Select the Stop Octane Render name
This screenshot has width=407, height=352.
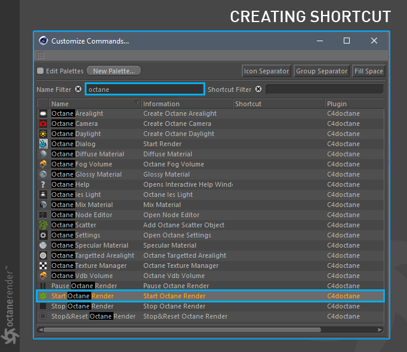pyautogui.click(x=82, y=306)
